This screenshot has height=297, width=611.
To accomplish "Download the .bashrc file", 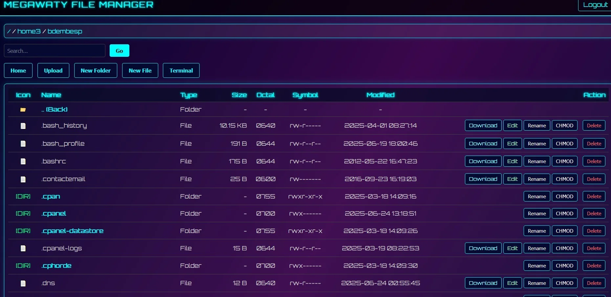I will 483,161.
